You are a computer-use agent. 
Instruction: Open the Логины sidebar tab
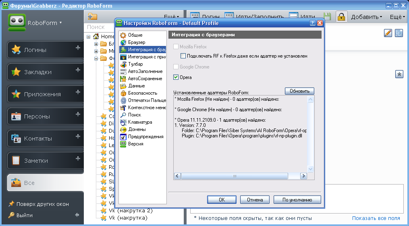(x=46, y=50)
